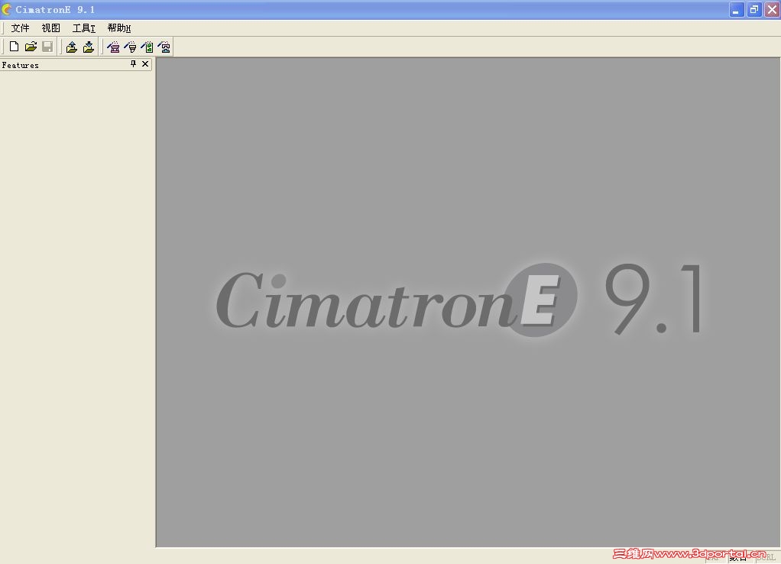Start the pink mold design wizard icon
Image resolution: width=781 pixels, height=564 pixels.
[114, 47]
